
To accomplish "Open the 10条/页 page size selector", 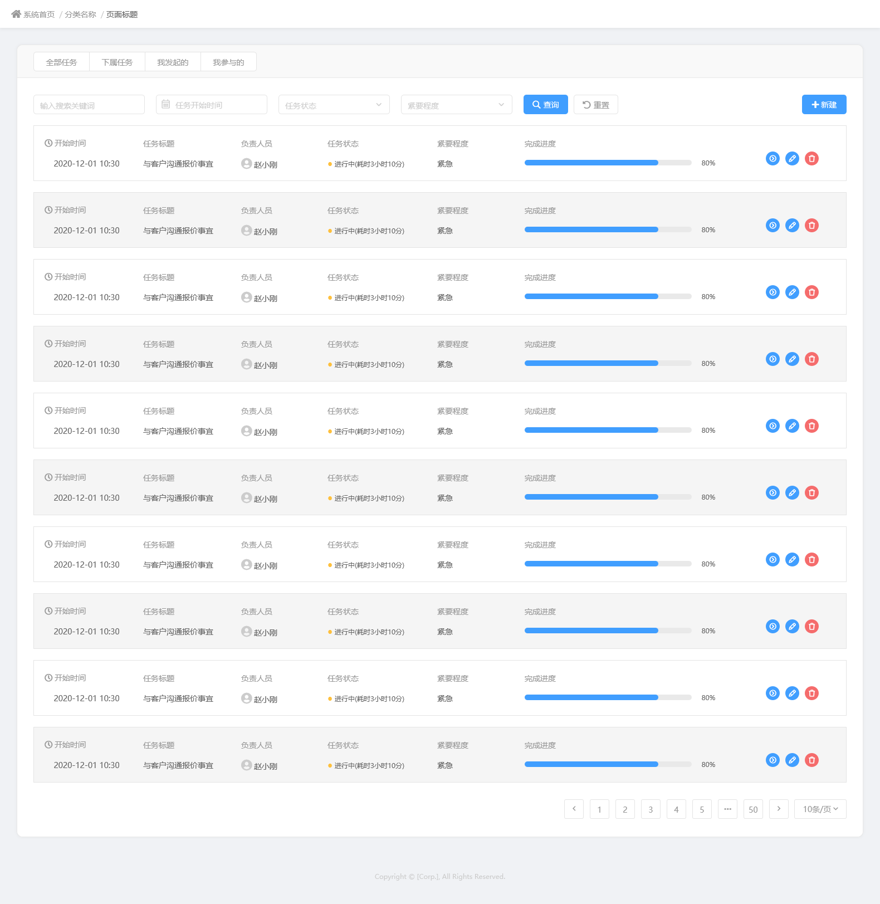I will [820, 809].
